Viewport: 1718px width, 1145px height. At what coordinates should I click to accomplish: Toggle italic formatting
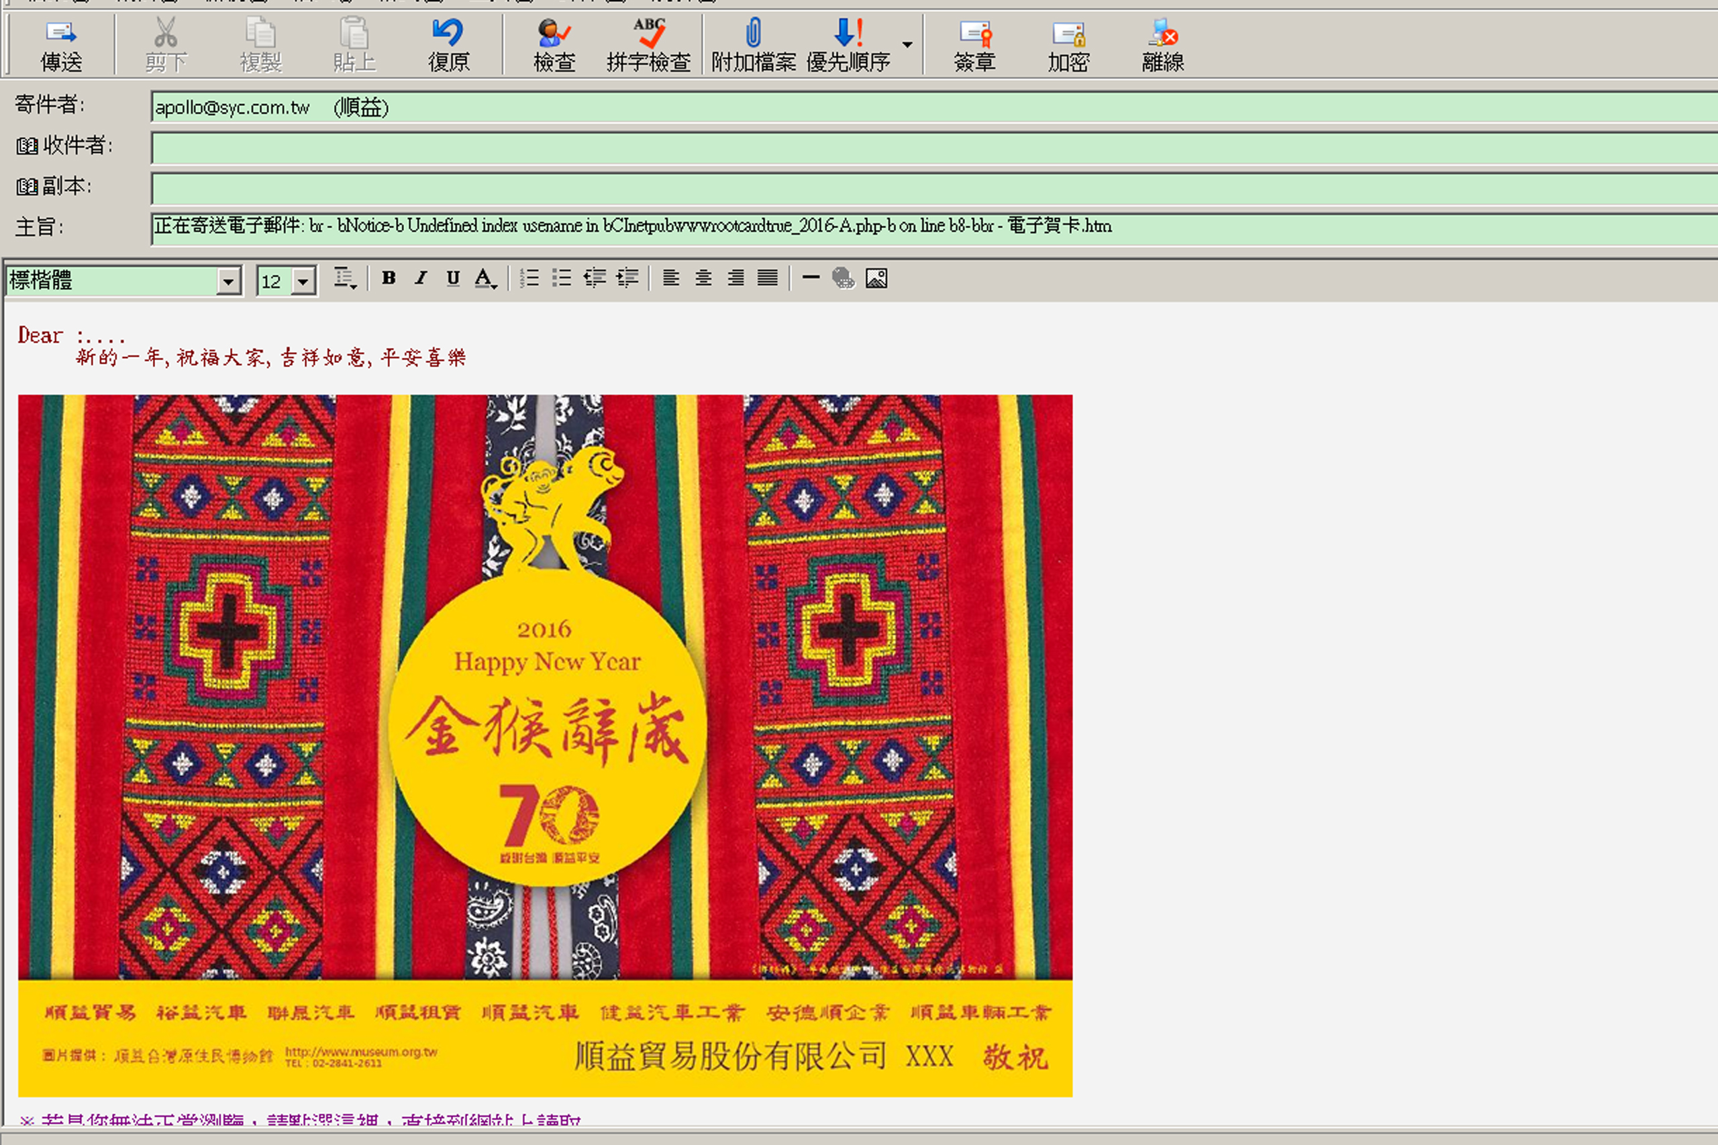click(x=421, y=278)
